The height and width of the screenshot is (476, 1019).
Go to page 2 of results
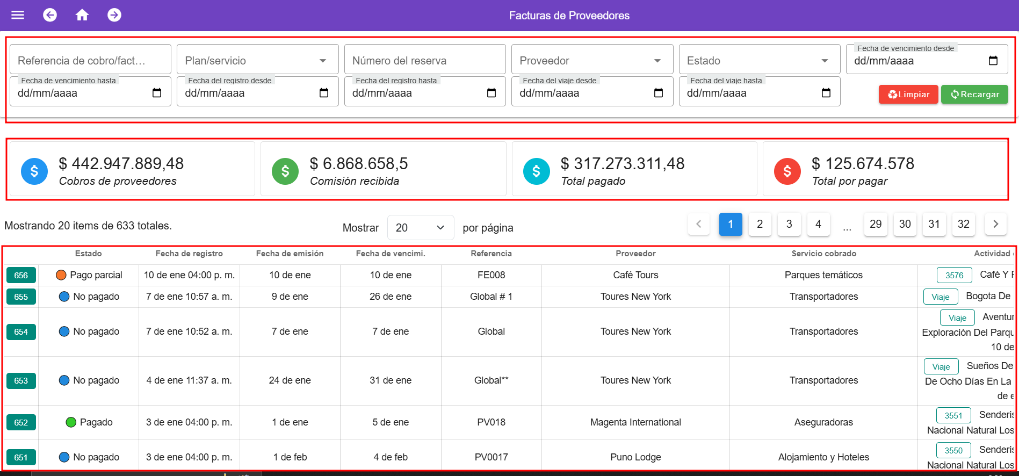coord(760,224)
